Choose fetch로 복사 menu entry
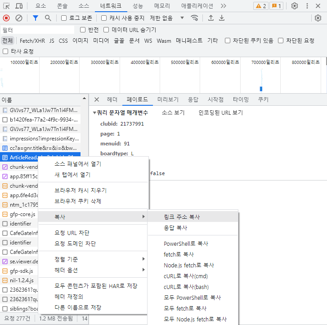 193,254
